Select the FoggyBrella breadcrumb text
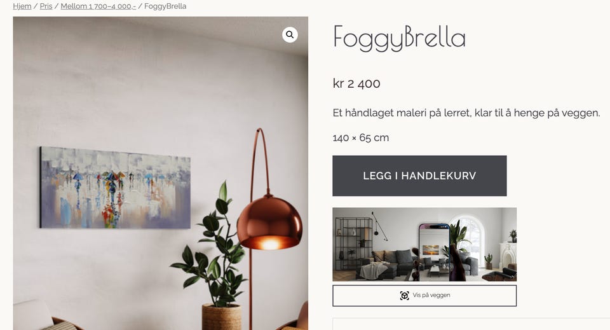Screen dimensions: 610x330 [165, 6]
